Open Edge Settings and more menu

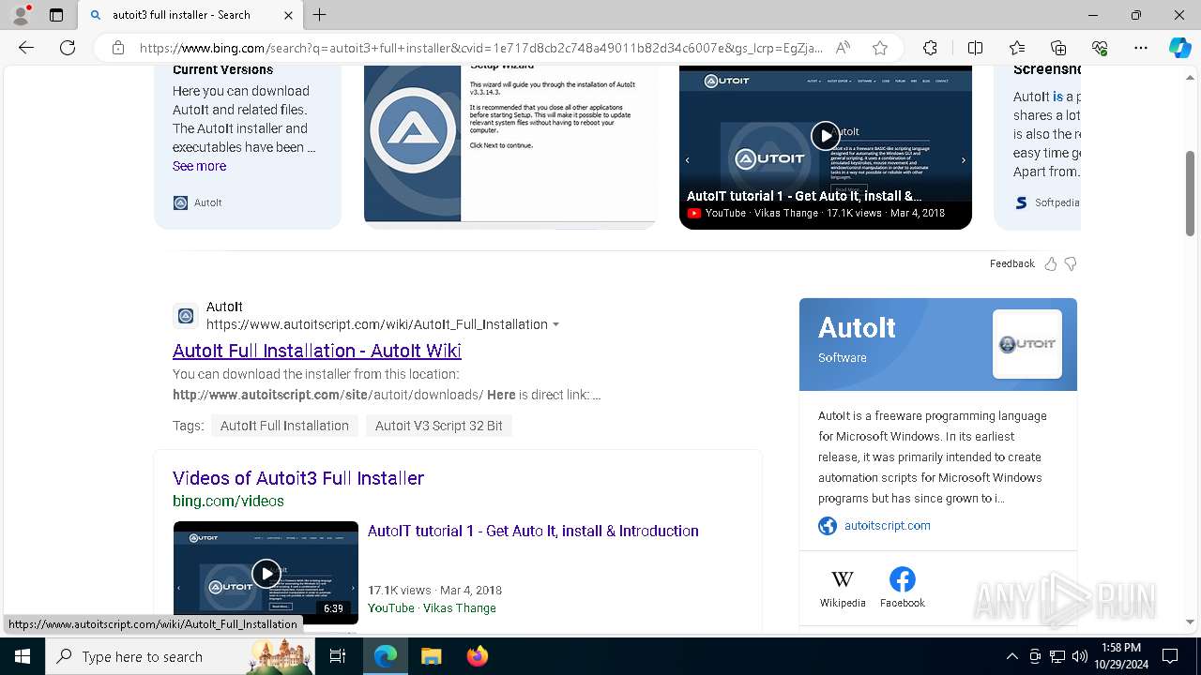tap(1141, 48)
